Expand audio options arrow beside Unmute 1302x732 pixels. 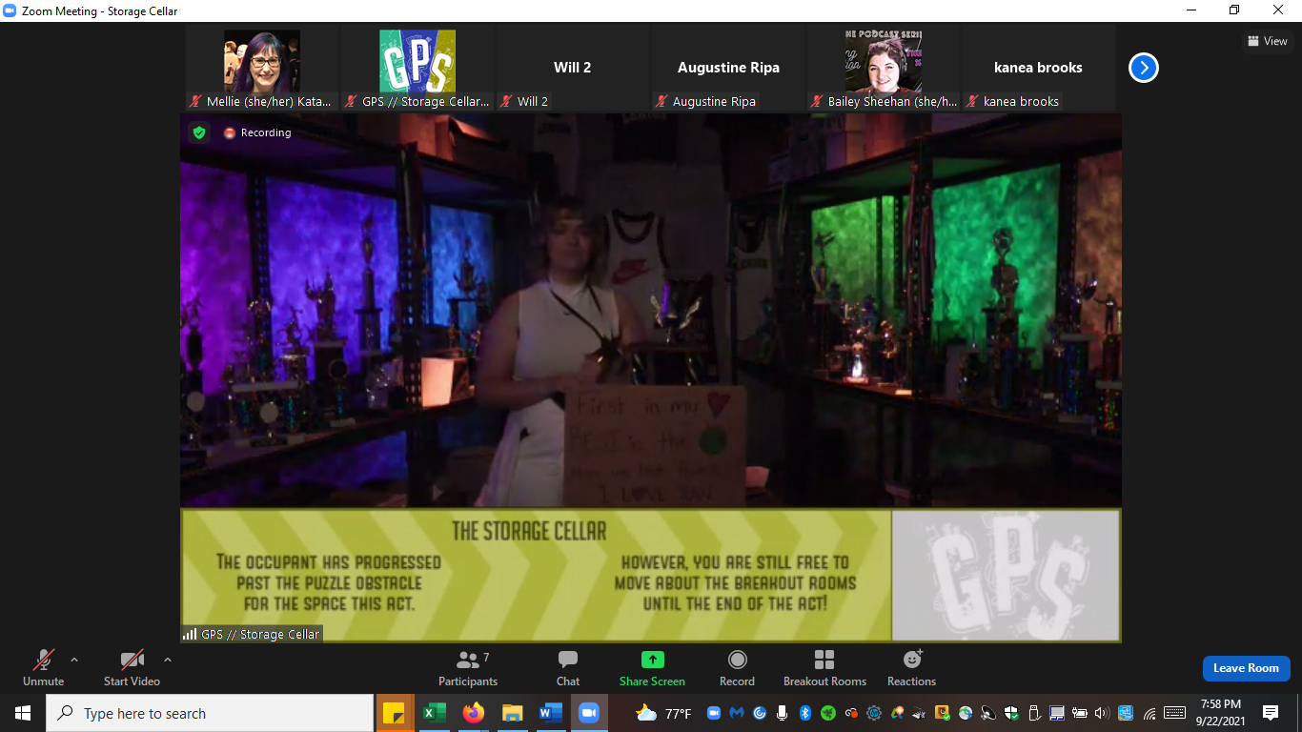74,660
